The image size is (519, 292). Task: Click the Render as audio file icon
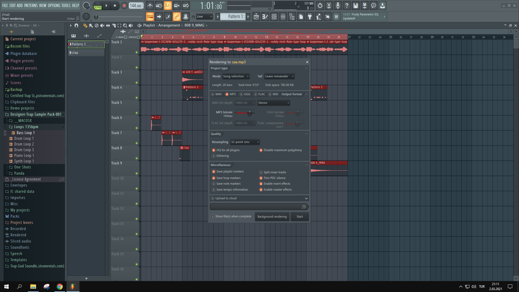365,5
